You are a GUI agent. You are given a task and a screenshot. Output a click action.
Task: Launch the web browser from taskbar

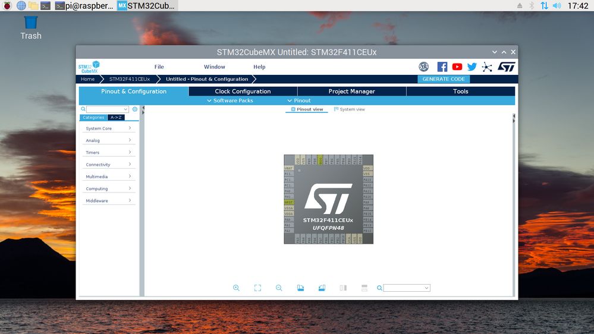click(x=21, y=6)
